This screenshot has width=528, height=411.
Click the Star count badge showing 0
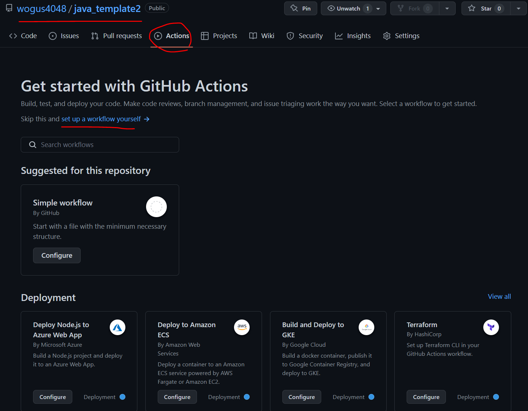[x=499, y=8]
